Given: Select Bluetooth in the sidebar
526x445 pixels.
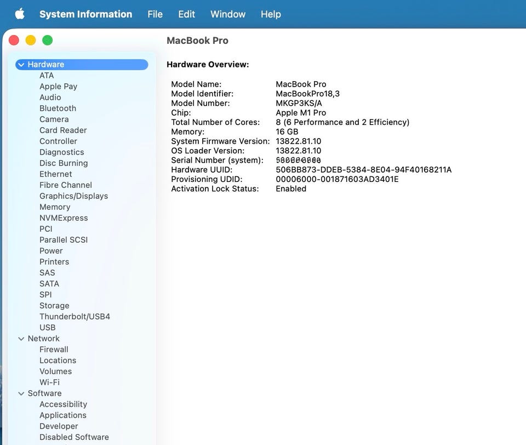Looking at the screenshot, I should point(58,109).
